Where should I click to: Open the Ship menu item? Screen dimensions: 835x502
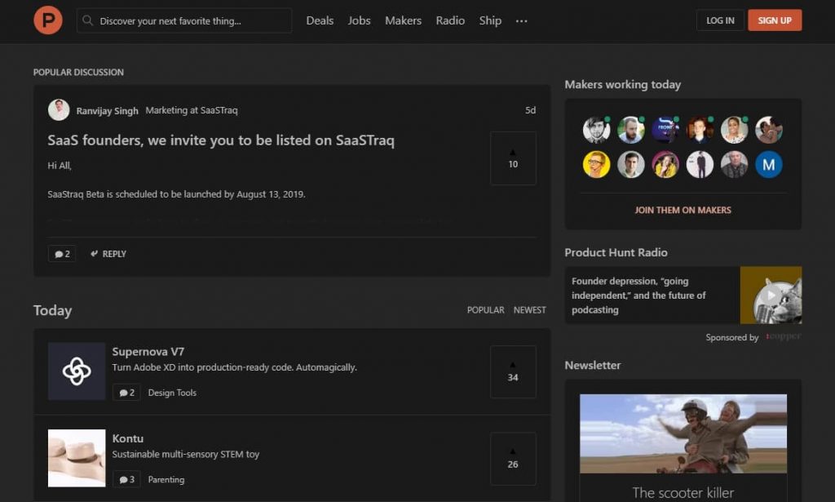[x=490, y=20]
